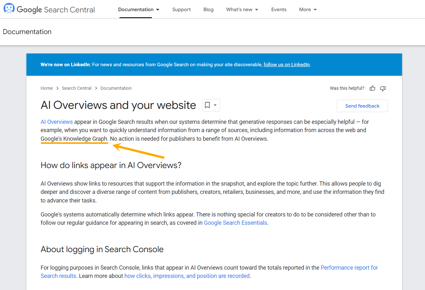The height and width of the screenshot is (290, 425).
Task: Click the Google Search Central robot logo
Action: coord(9,8)
